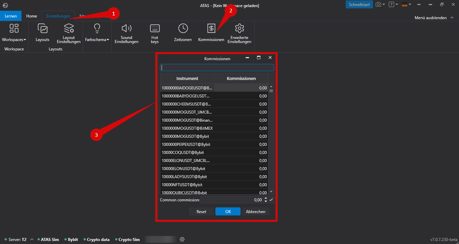Decrease the common commission stepper
The width and height of the screenshot is (459, 244).
[x=266, y=201]
